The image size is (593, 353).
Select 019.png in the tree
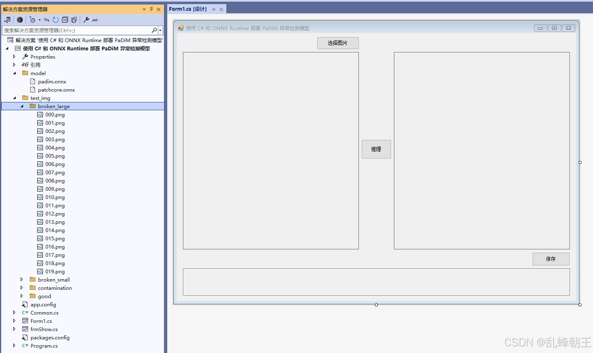pos(55,271)
